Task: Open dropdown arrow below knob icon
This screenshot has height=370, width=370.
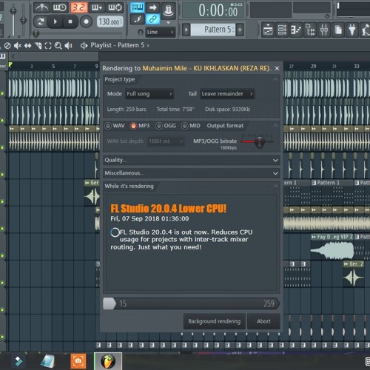Action: tap(169, 23)
